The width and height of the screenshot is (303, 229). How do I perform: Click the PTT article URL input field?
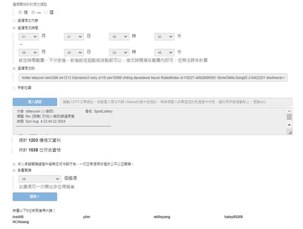click(x=175, y=102)
